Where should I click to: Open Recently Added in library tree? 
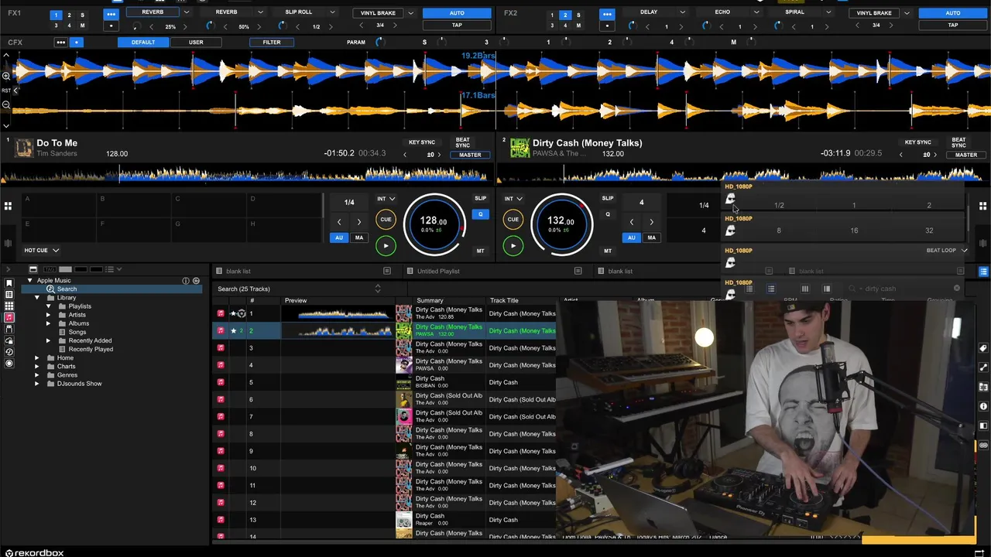[90, 340]
